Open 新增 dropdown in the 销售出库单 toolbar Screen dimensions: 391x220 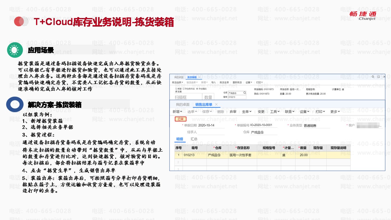pyautogui.click(x=177, y=112)
